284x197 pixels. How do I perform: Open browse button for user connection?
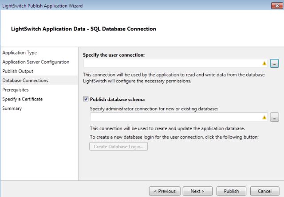tap(274, 63)
